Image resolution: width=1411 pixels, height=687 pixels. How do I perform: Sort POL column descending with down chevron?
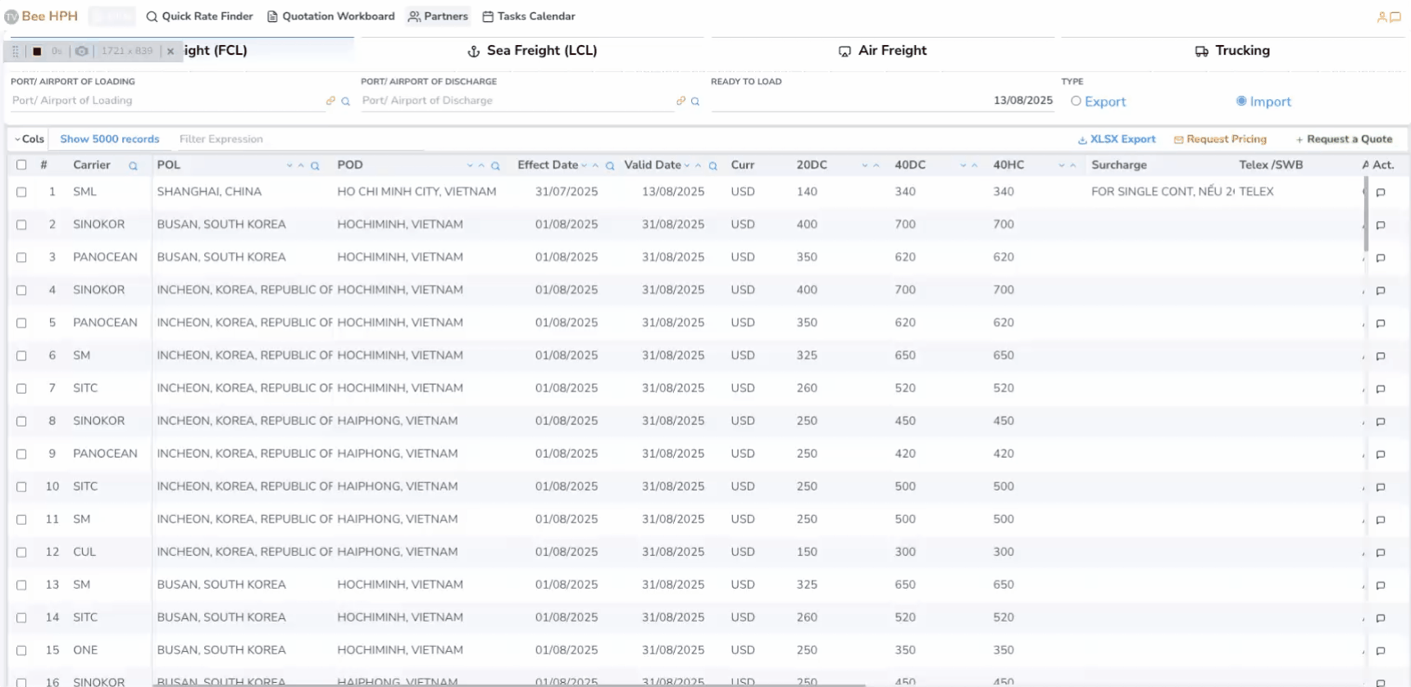(289, 165)
